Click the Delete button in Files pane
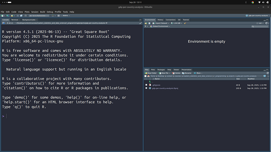Screen dimensions: 271x152 tap(176, 73)
